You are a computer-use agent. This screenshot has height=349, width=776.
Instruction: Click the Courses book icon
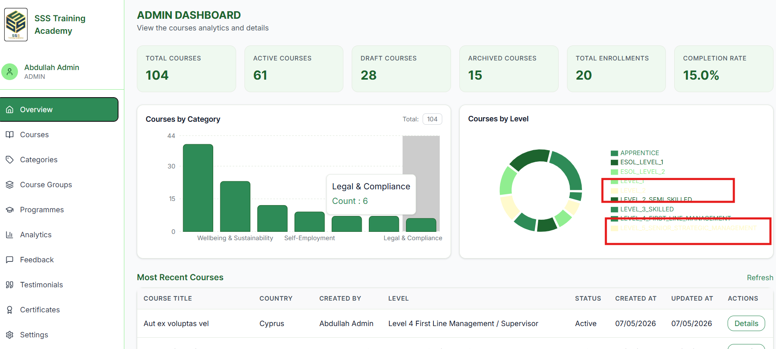(x=10, y=135)
